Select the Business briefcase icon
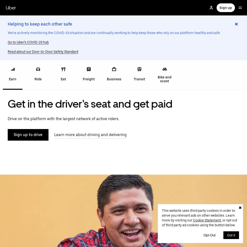This screenshot has width=247, height=247. 114,69
